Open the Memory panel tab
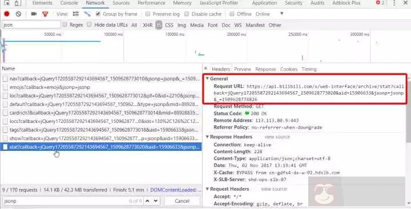This screenshot has width=411, height=209. coord(182,3)
